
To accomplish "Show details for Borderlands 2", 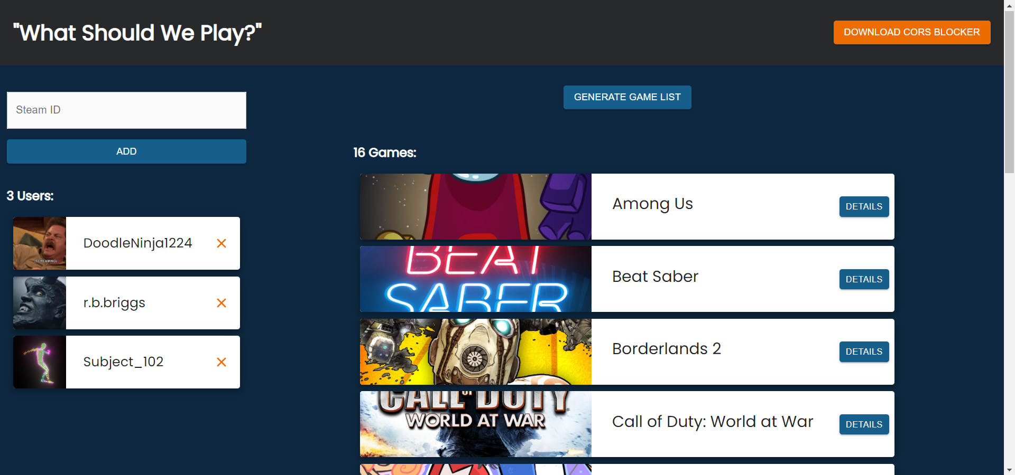I will pos(864,351).
